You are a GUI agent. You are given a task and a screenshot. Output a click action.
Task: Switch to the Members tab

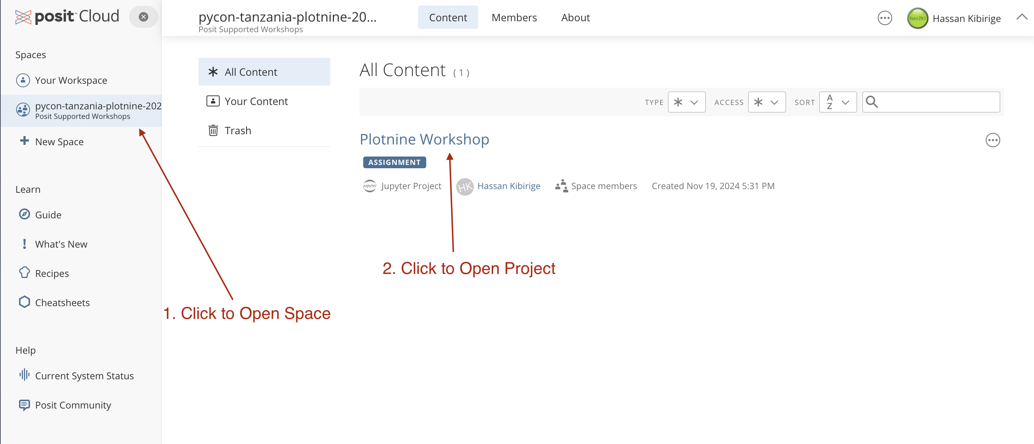click(514, 17)
